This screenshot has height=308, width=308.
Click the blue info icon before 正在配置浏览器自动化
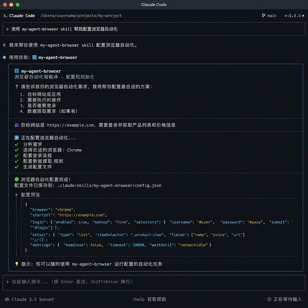click(17, 138)
